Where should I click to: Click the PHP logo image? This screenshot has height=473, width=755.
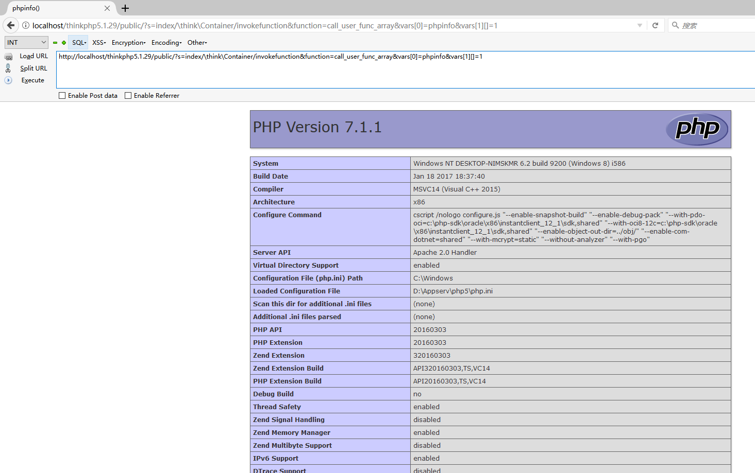(697, 129)
